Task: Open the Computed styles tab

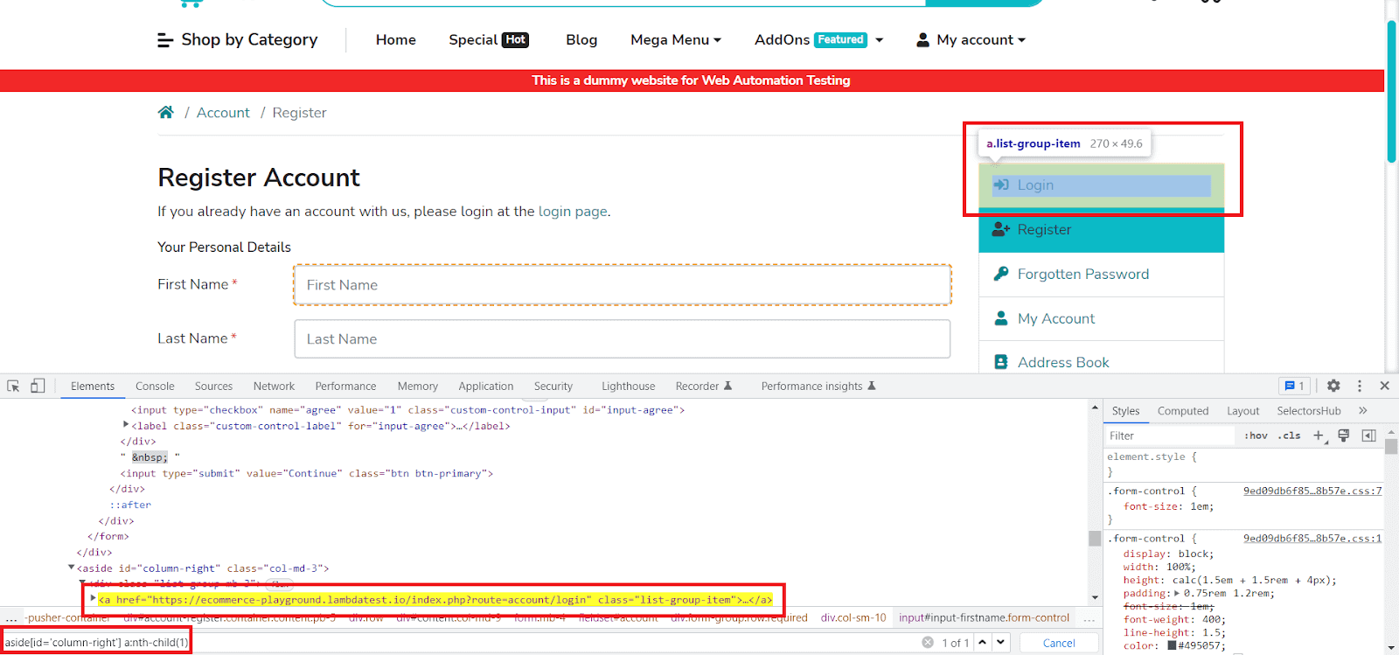Action: coord(1182,411)
